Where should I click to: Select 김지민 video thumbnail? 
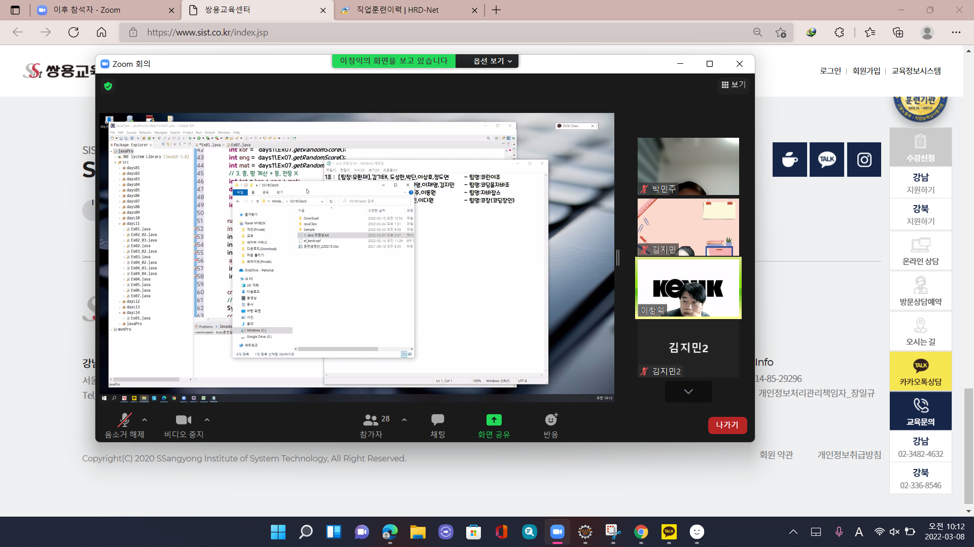tap(688, 227)
